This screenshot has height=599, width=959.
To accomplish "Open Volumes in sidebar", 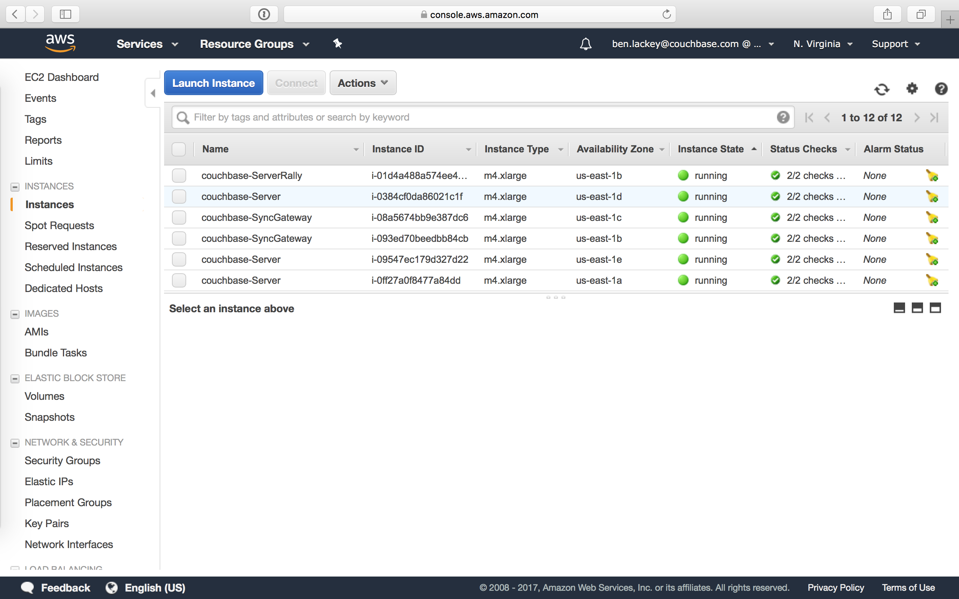I will coord(44,396).
